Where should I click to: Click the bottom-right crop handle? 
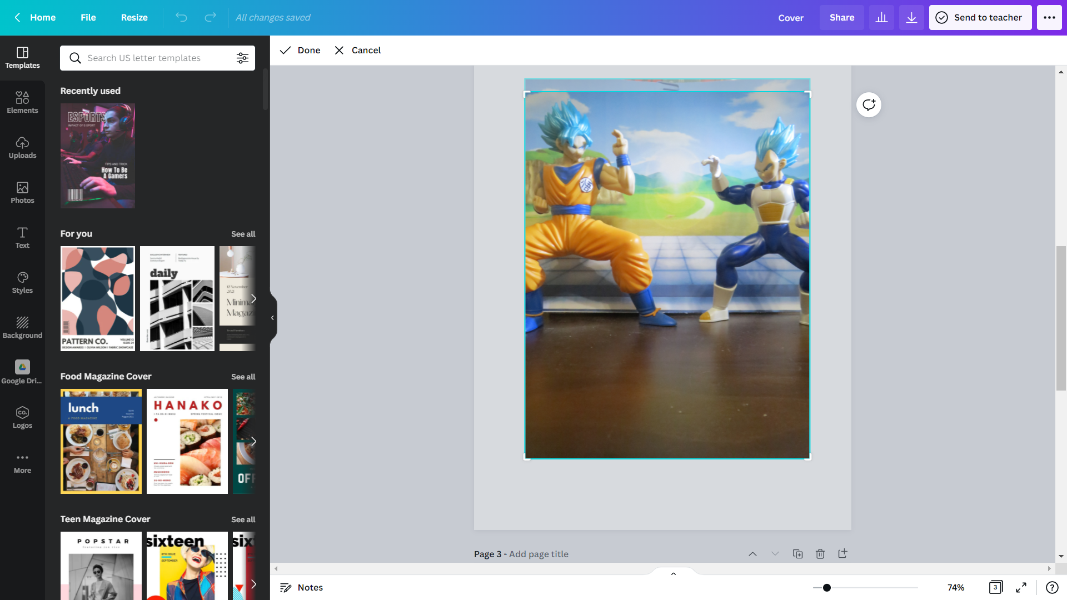coord(808,457)
